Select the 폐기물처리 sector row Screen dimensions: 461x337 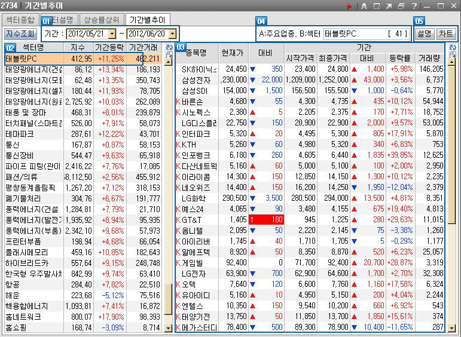click(x=83, y=199)
